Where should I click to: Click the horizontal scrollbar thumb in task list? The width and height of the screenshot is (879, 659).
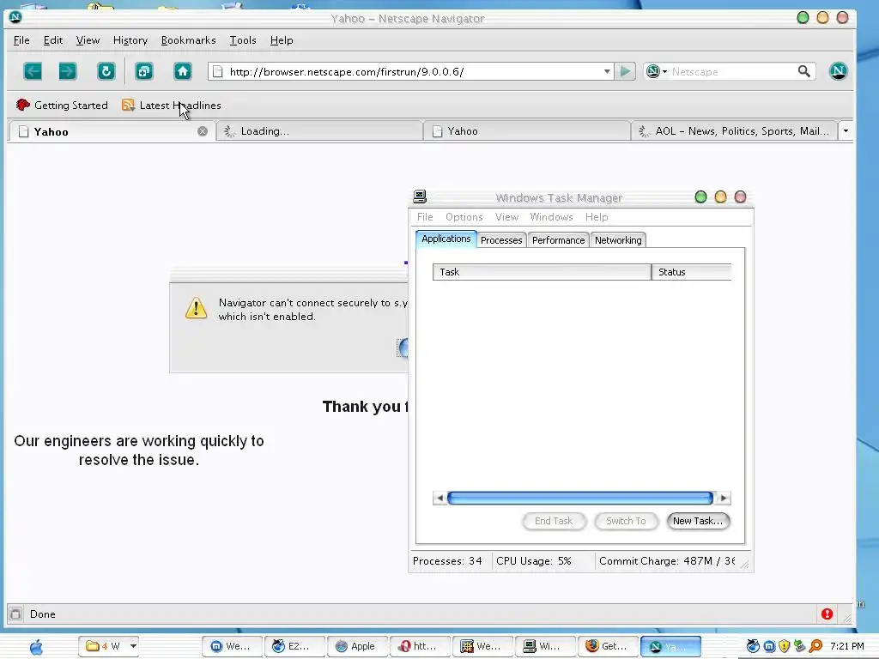point(580,498)
